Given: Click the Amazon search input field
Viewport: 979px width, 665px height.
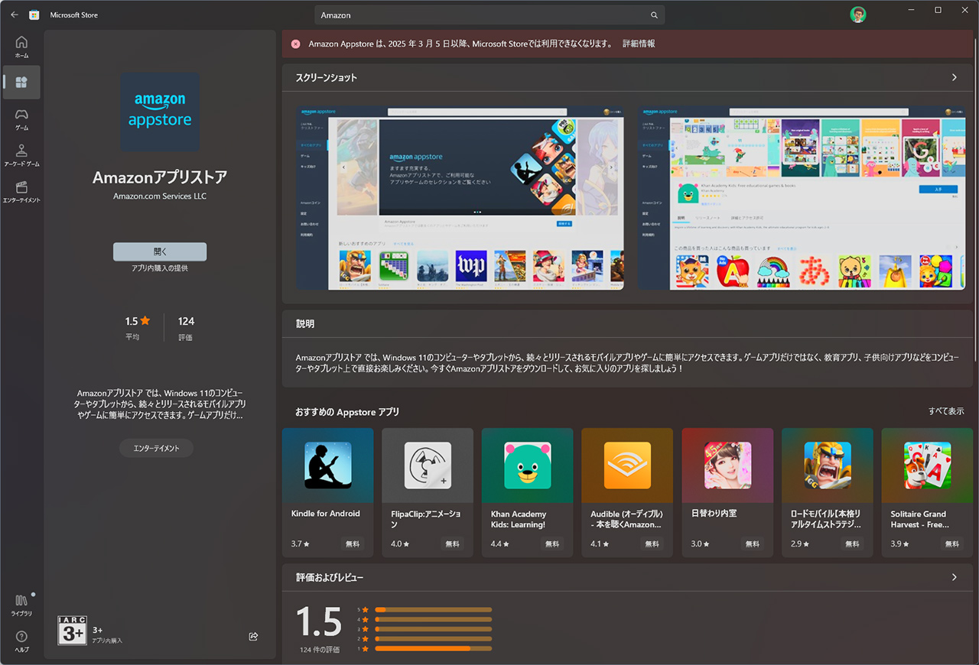Looking at the screenshot, I should coord(489,15).
